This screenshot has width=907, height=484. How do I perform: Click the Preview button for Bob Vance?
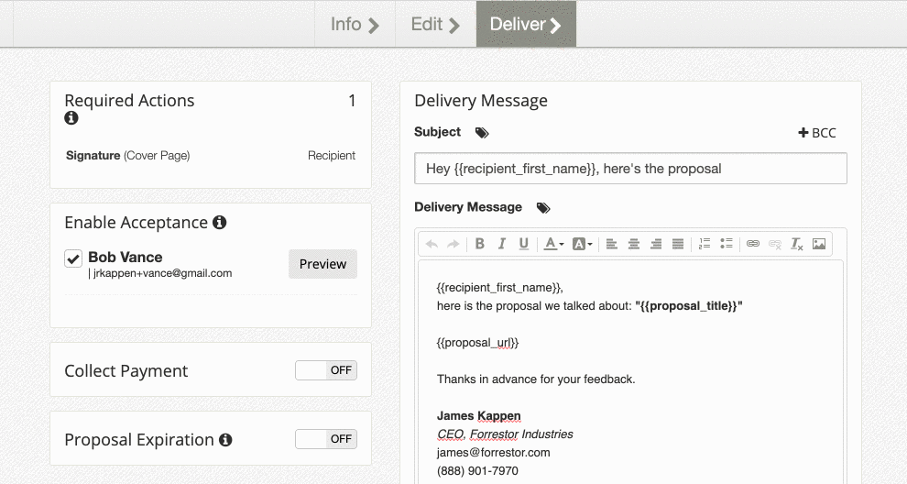pos(322,264)
